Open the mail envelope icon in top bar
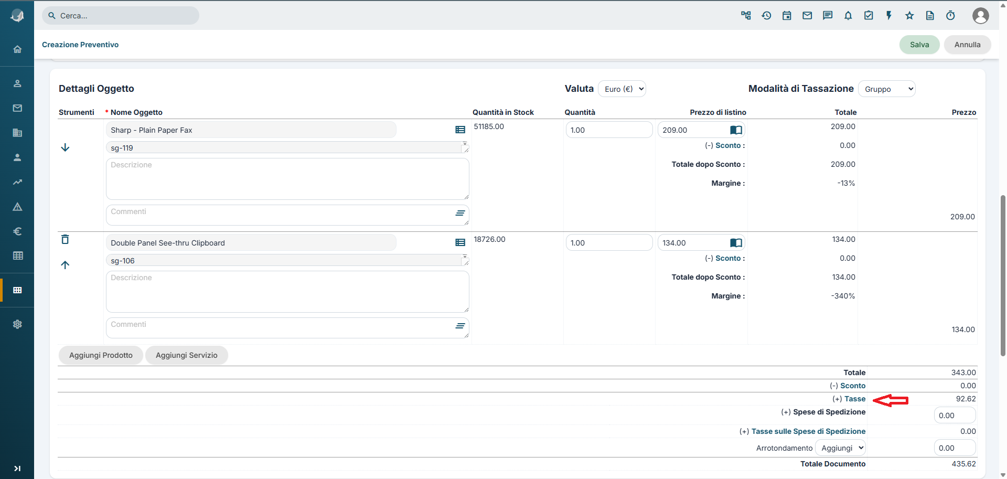This screenshot has width=1007, height=479. [807, 16]
